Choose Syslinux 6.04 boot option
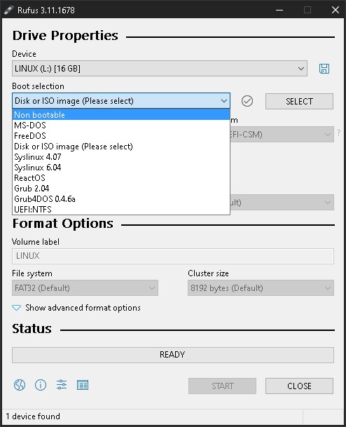The height and width of the screenshot is (427, 346). point(121,167)
